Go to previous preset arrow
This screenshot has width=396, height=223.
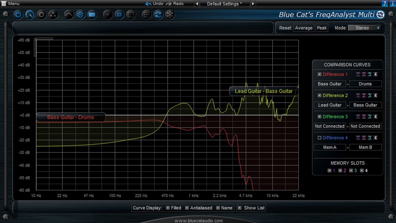click(197, 4)
